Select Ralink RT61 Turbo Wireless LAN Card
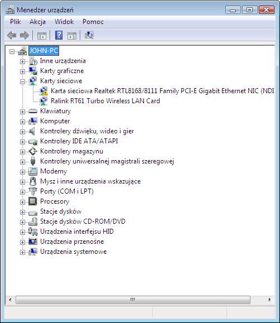 click(x=105, y=101)
